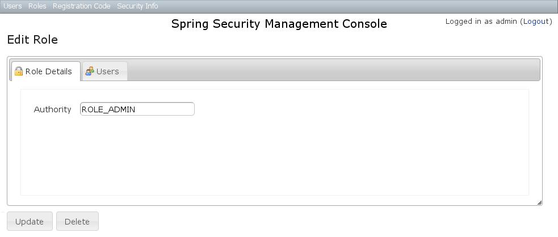
Task: Click blank area below the Authority field
Action: coord(272,159)
